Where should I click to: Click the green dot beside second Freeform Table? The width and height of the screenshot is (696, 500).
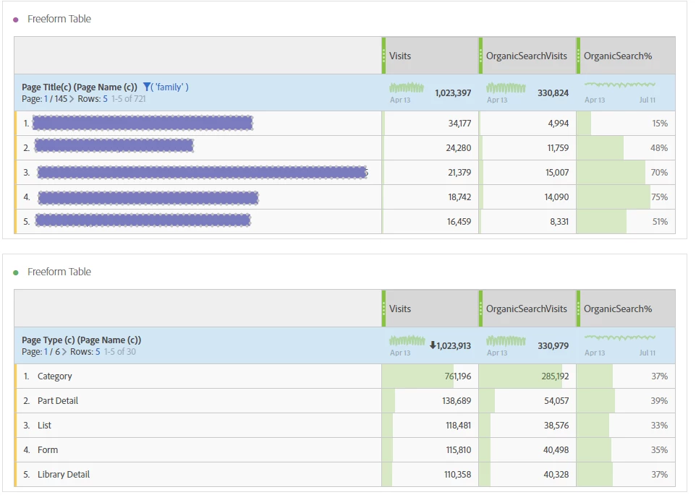[x=16, y=272]
